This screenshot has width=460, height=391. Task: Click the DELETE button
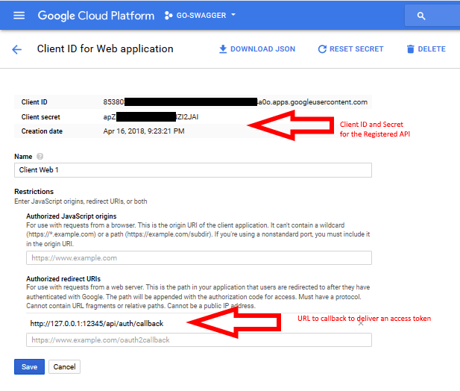426,49
